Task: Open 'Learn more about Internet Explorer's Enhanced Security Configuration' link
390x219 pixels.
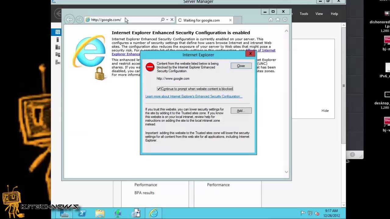Action: (x=194, y=96)
